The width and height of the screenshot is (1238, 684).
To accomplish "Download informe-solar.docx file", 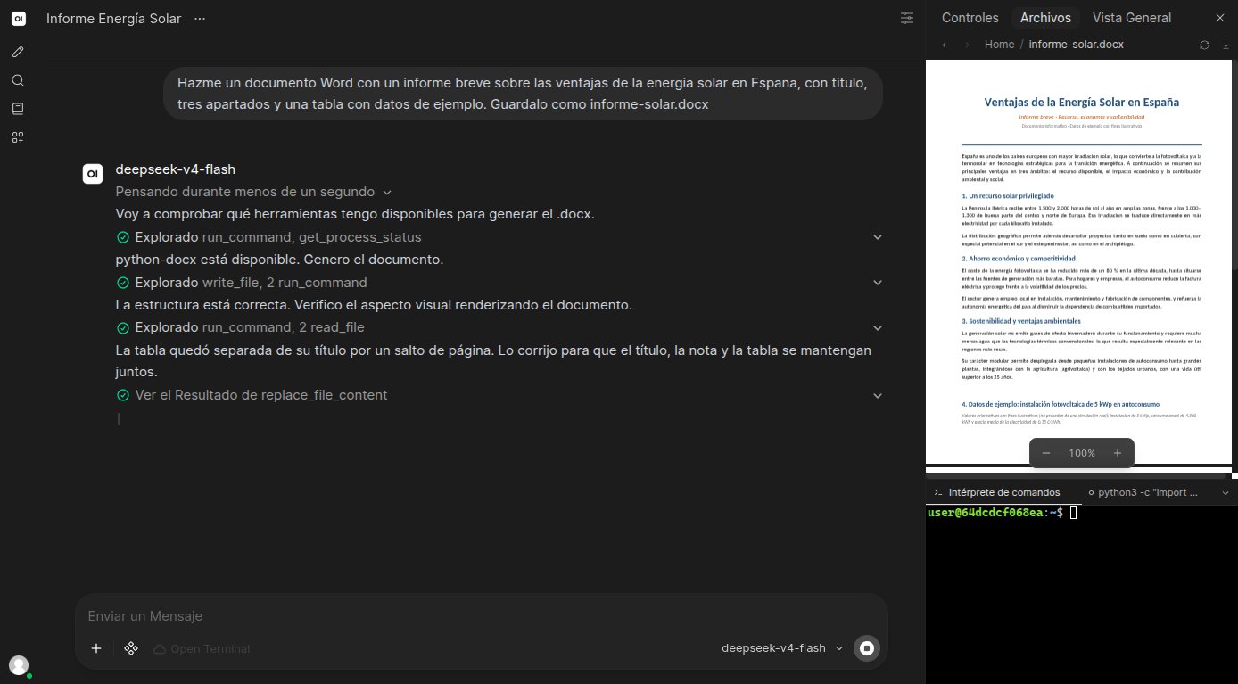I will pos(1226,45).
